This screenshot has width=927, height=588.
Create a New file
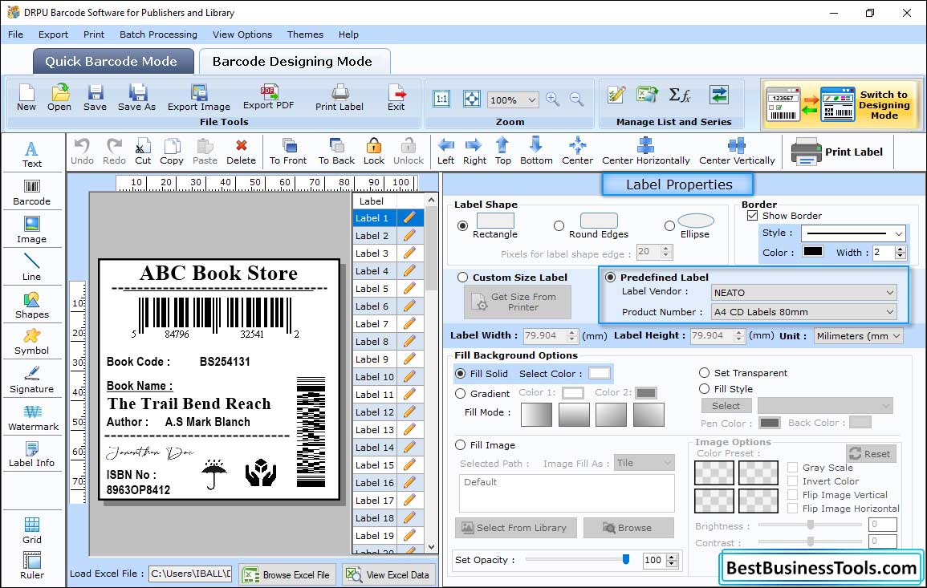coord(26,98)
